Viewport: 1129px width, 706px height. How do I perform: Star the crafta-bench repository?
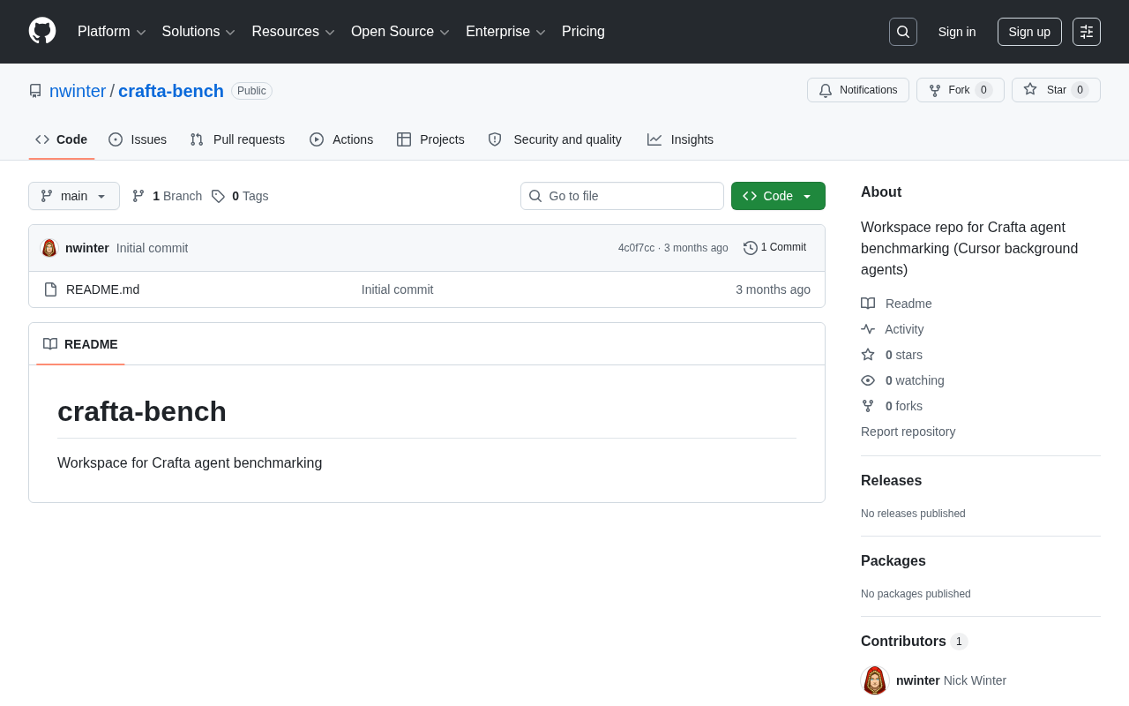[x=1056, y=90]
